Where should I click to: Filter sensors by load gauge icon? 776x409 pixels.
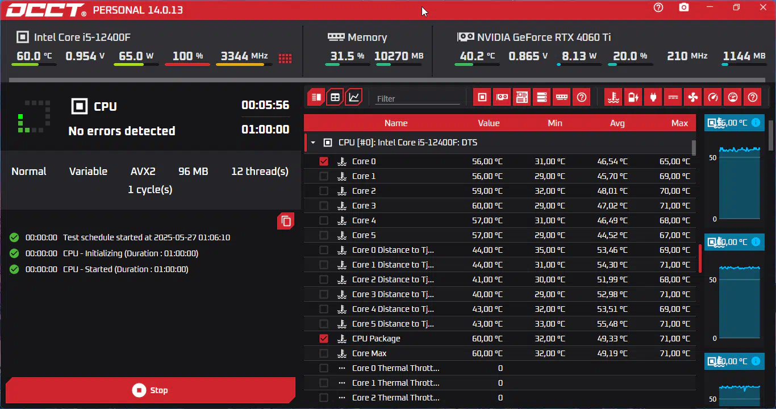coord(733,97)
